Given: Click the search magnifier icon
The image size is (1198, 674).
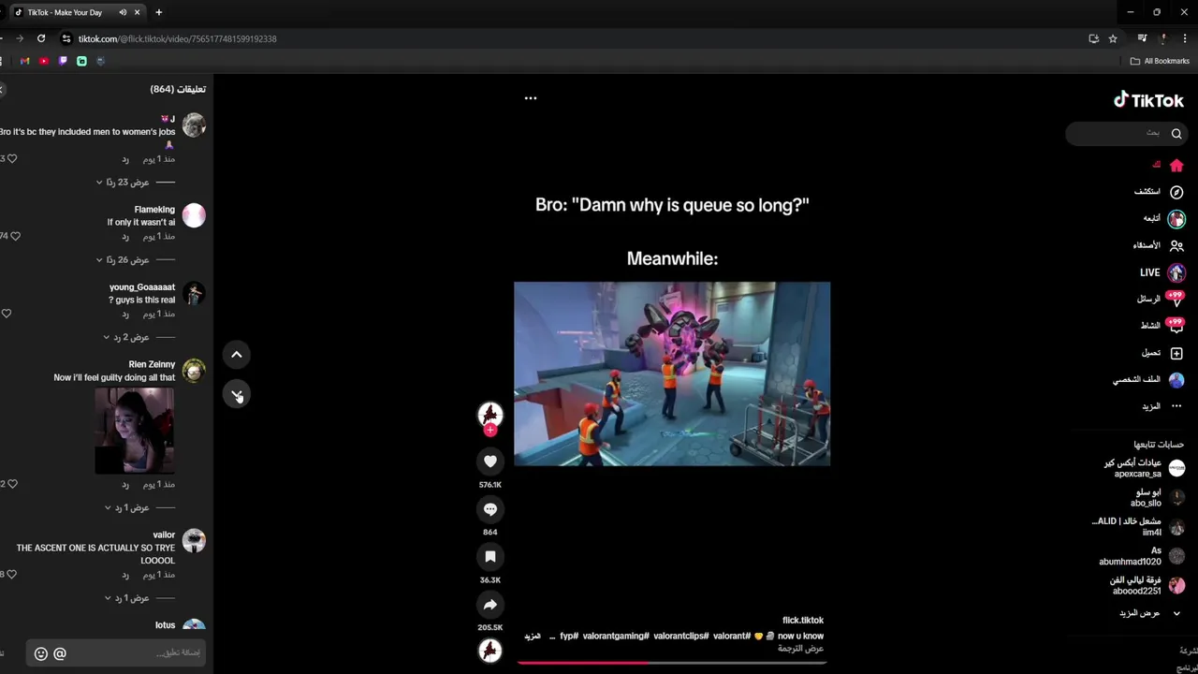Looking at the screenshot, I should 1176,134.
